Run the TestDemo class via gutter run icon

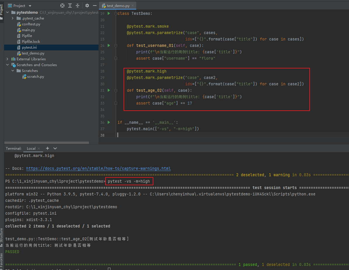point(108,13)
